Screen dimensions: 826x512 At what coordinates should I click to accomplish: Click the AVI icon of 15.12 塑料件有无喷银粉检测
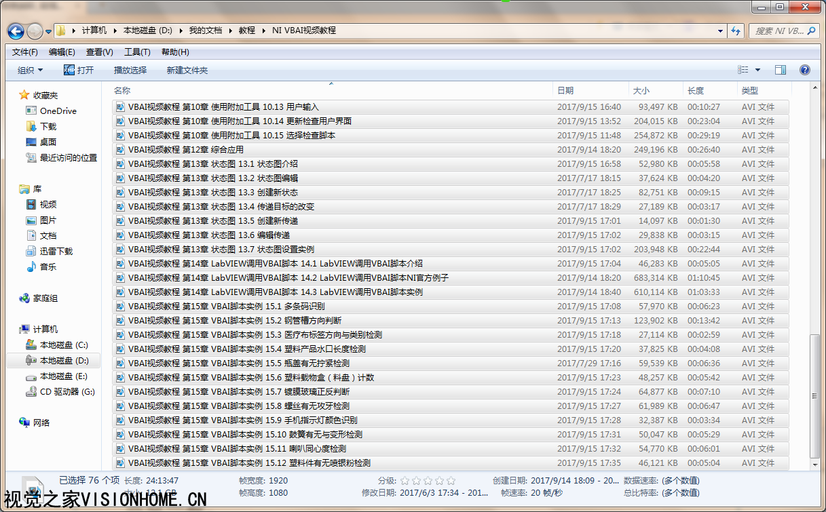pos(120,463)
